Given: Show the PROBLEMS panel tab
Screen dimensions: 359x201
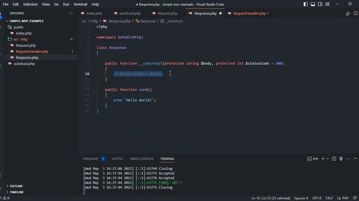Looking at the screenshot, I should pyautogui.click(x=90, y=159).
